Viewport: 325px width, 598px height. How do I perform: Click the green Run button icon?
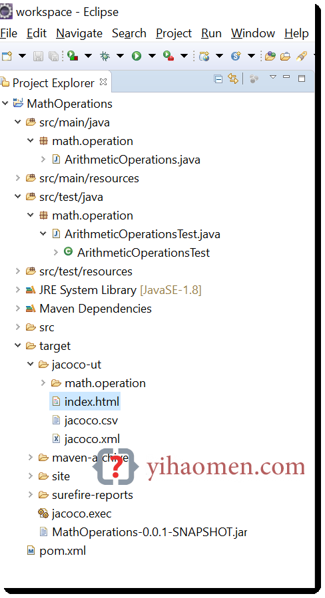click(137, 57)
